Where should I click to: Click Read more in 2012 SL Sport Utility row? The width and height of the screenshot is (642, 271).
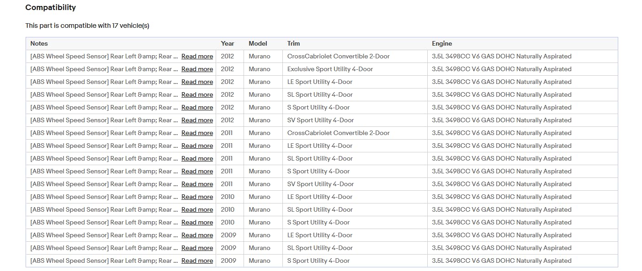(197, 94)
